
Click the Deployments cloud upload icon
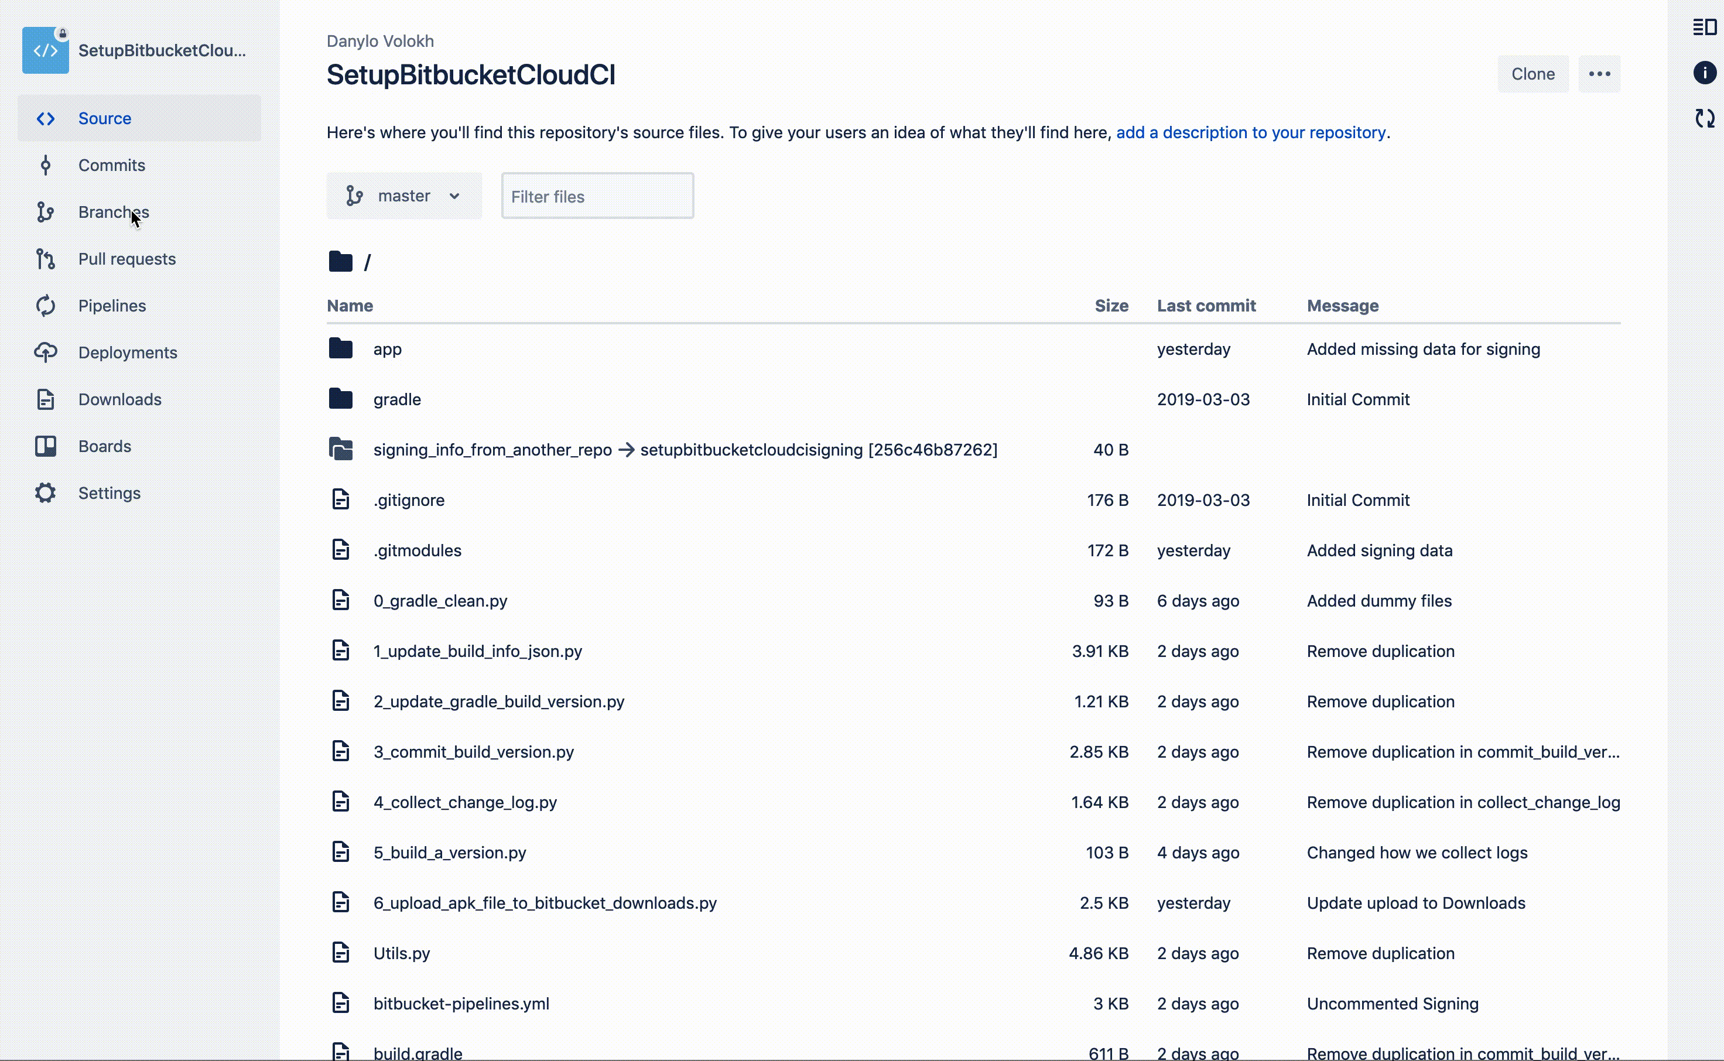pyautogui.click(x=46, y=352)
